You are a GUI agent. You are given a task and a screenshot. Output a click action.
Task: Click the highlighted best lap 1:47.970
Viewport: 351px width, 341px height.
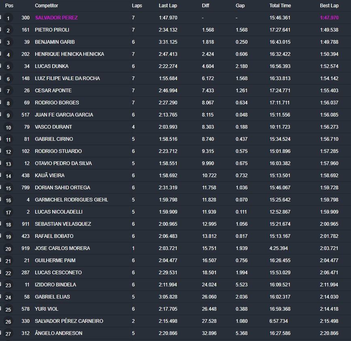[329, 18]
